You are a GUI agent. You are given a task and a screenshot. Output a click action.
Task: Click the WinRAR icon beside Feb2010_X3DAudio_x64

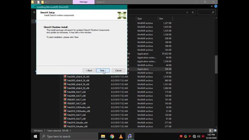click(x=65, y=107)
